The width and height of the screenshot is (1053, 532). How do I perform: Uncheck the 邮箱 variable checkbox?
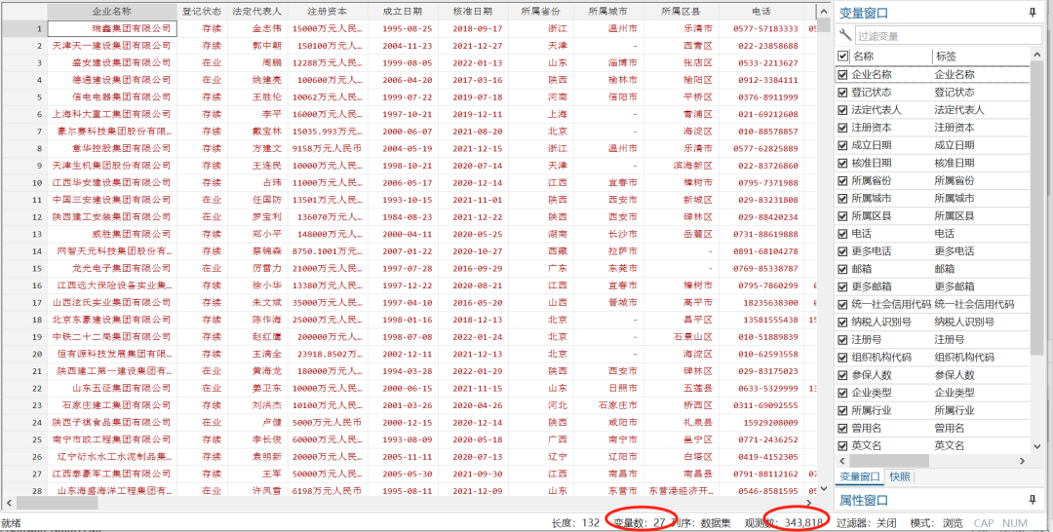[842, 269]
